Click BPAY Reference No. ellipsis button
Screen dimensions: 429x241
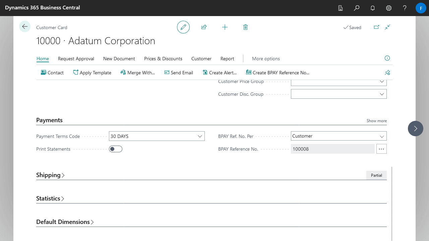click(381, 149)
